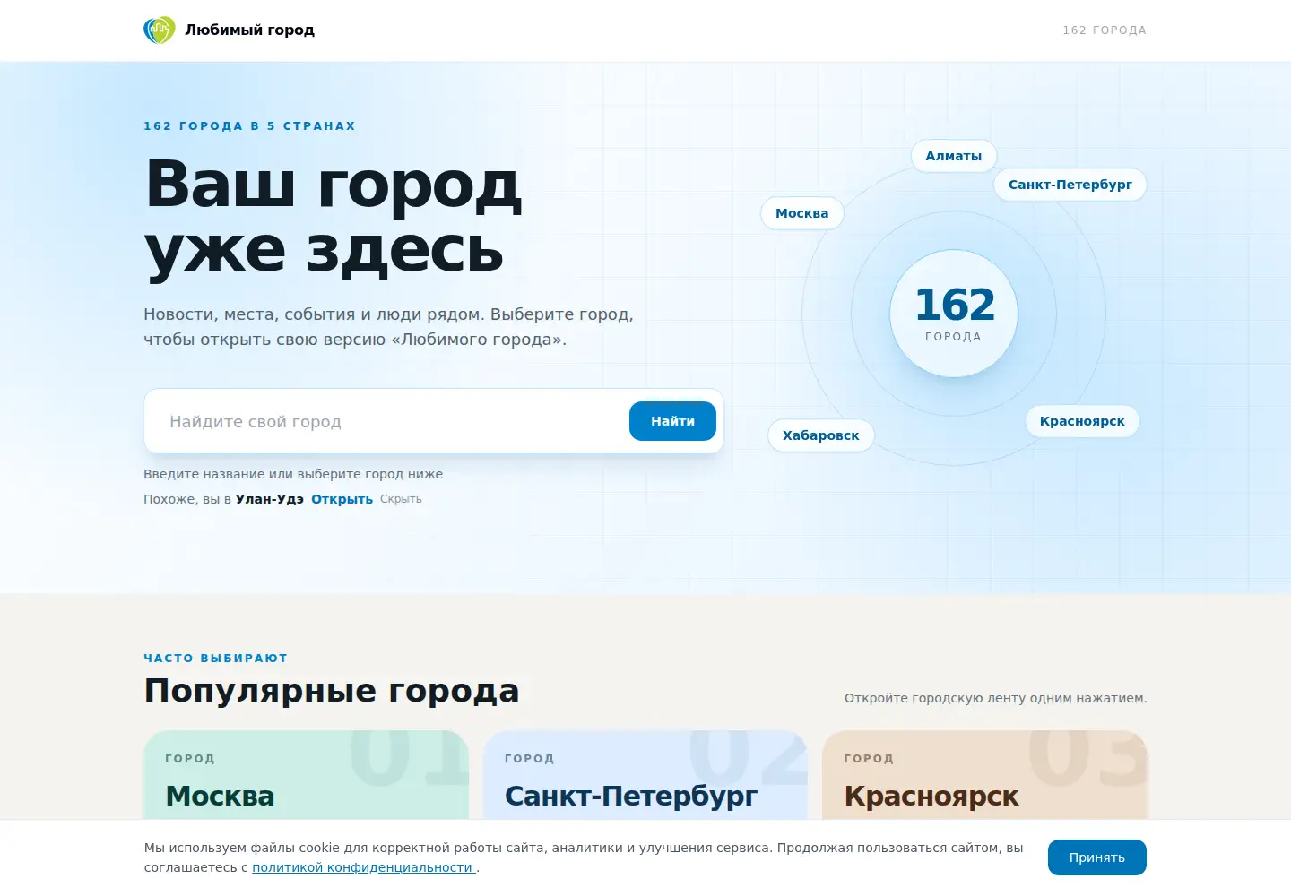Hide the city suggestion with Скрыть
Screen dimensions: 1291x896
pos(401,499)
